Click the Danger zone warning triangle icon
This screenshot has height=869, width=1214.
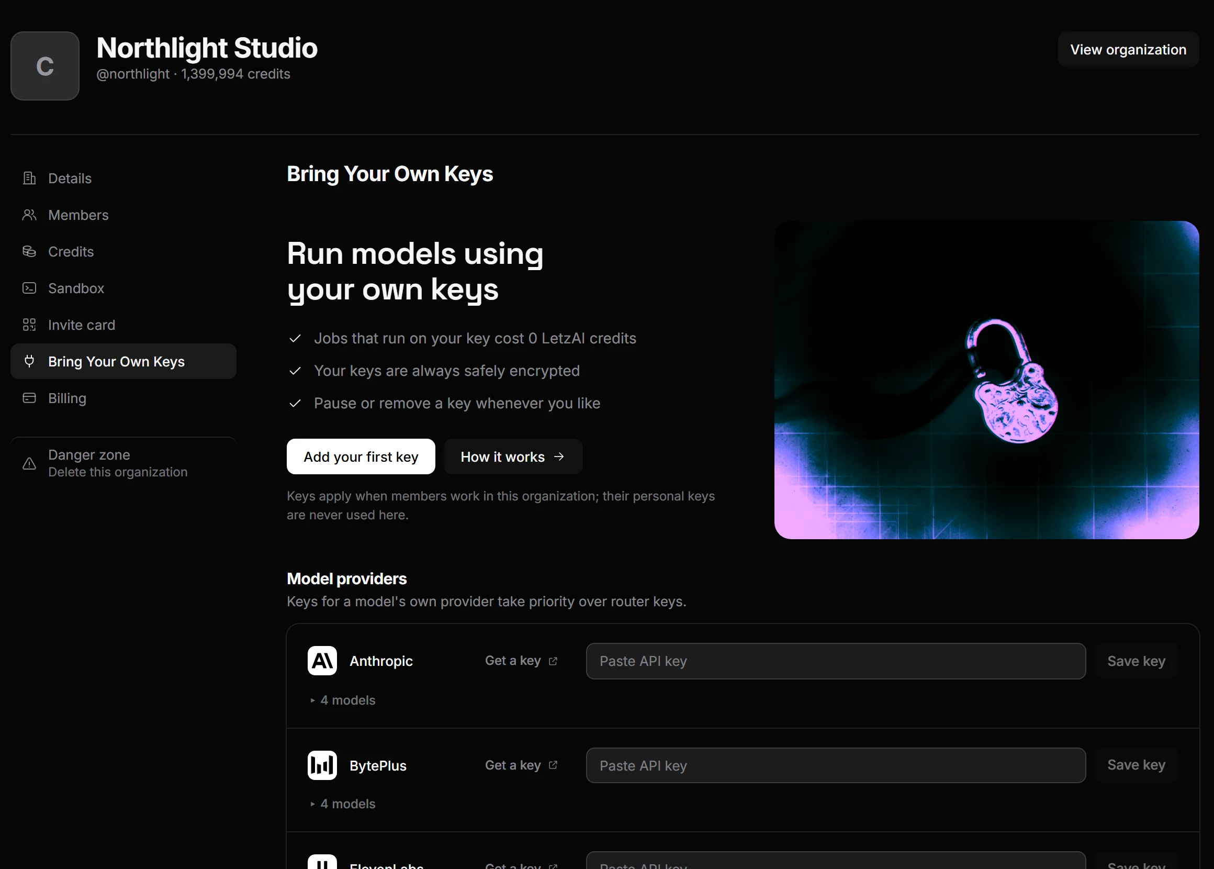tap(29, 463)
